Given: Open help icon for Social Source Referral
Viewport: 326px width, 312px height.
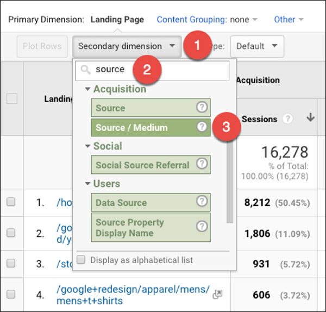Looking at the screenshot, I should coord(202,163).
